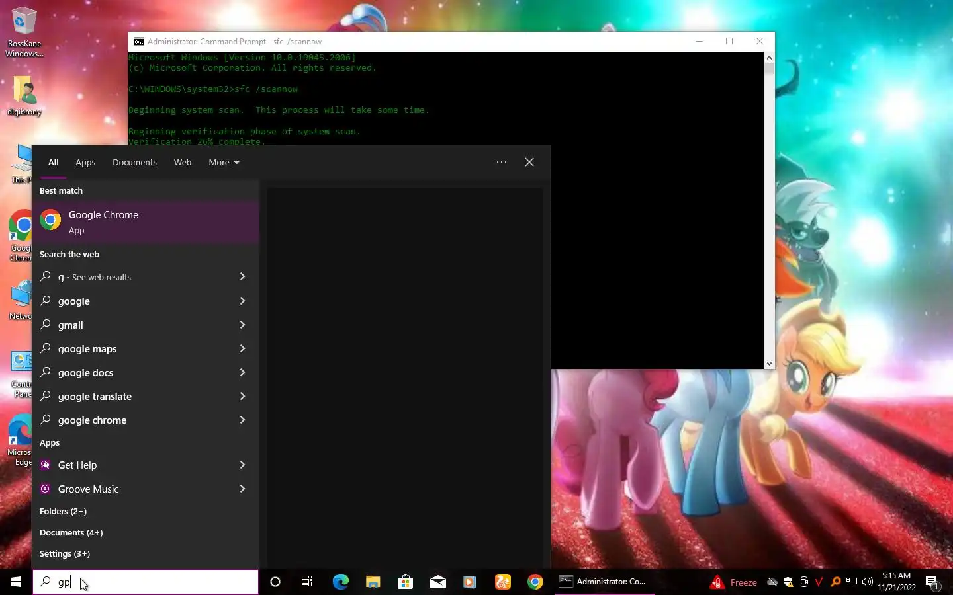Expand the google chrome suggestion arrow

(242, 420)
